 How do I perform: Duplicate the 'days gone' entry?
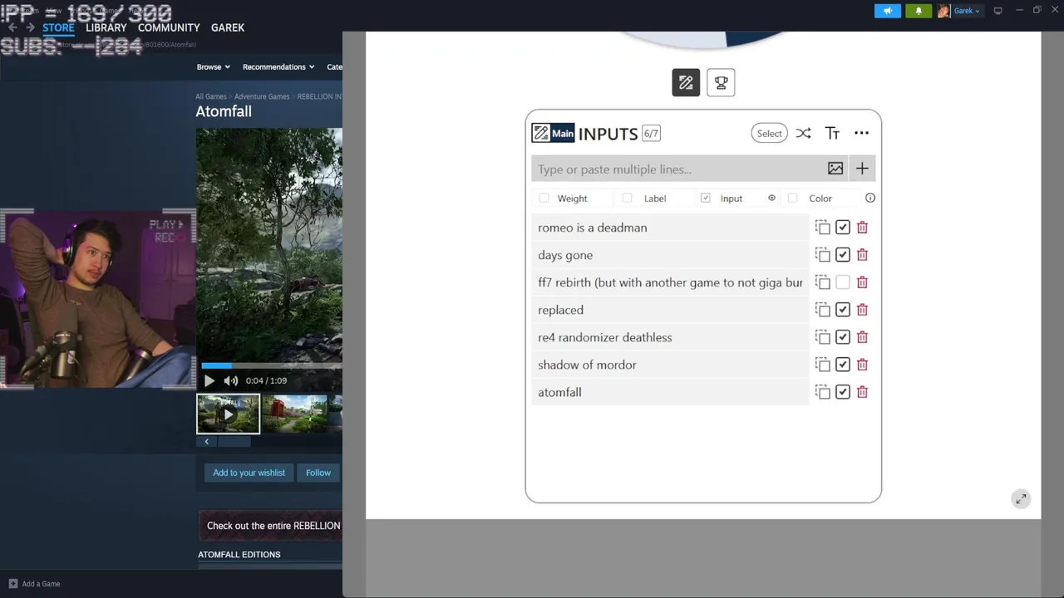click(x=822, y=254)
